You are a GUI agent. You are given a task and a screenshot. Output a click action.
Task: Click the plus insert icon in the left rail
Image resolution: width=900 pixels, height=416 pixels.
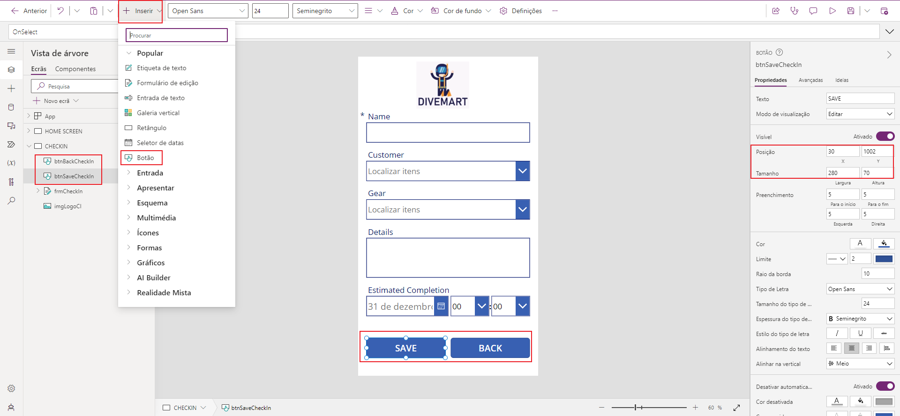(11, 88)
